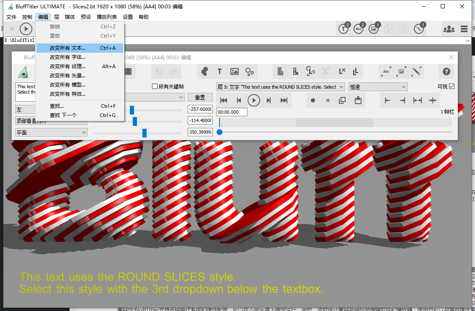475x311 pixels.
Task: Add a particle blob layer
Action: pyautogui.click(x=205, y=71)
